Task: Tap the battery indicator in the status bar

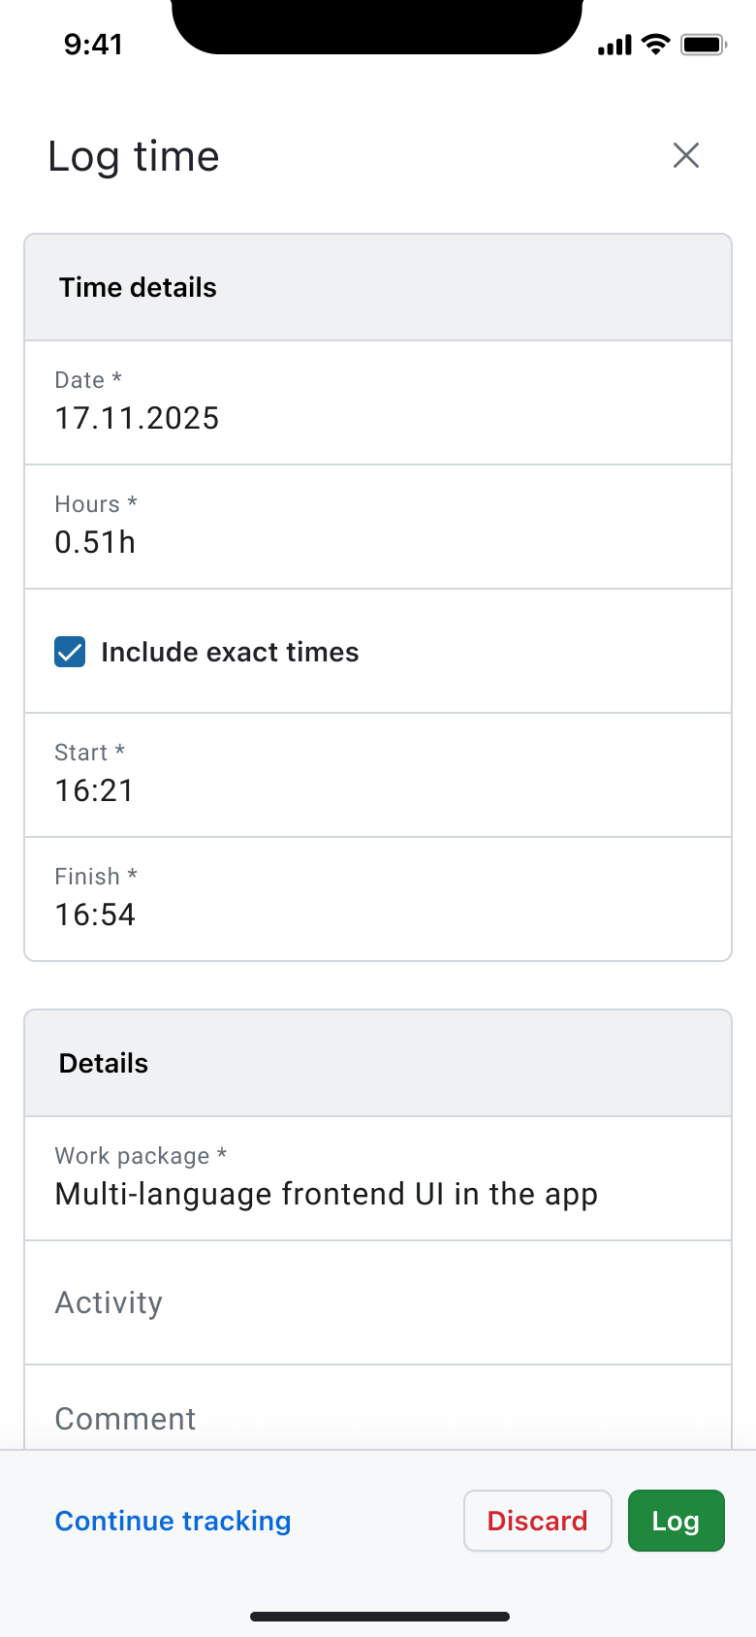Action: tap(701, 44)
